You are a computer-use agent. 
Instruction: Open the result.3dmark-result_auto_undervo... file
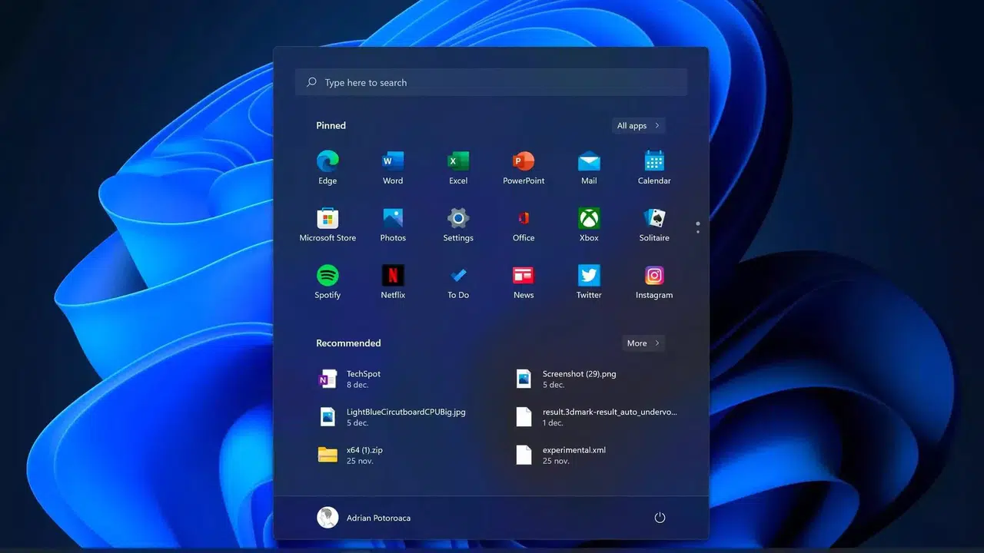(610, 412)
